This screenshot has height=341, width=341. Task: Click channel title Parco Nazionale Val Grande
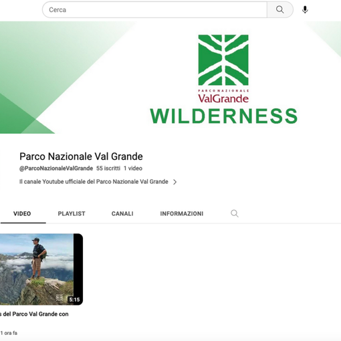pos(81,156)
